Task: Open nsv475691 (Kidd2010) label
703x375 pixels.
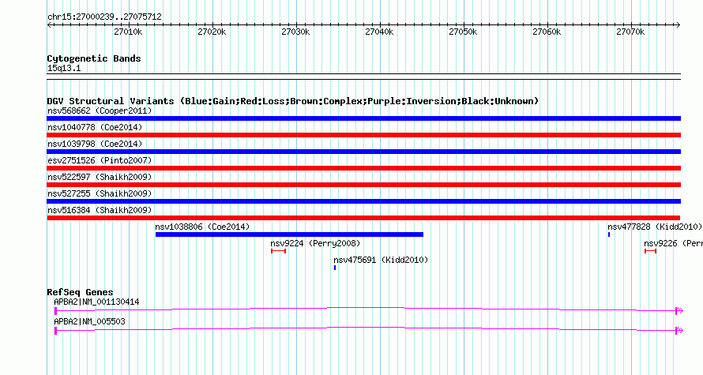Action: (381, 260)
